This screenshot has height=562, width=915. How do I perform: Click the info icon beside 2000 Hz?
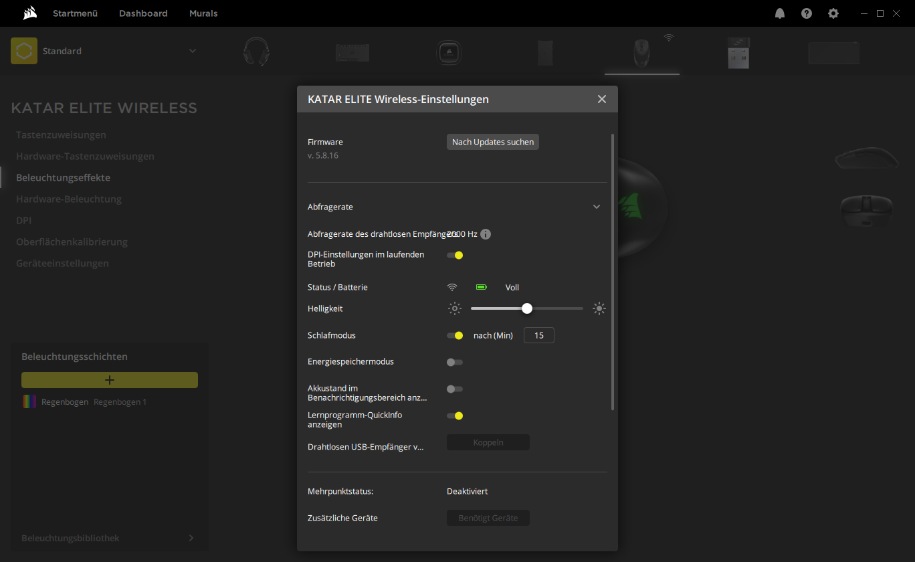pyautogui.click(x=486, y=234)
